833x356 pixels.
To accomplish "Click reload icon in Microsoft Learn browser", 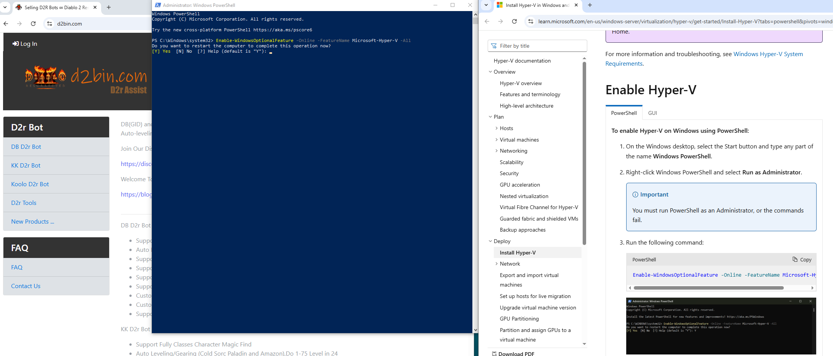I will tap(514, 21).
